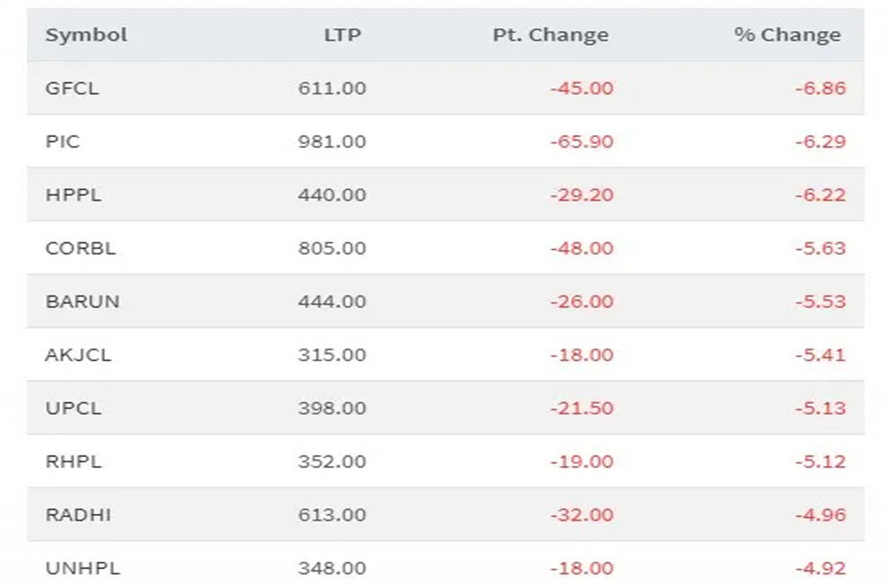Image resolution: width=888 pixels, height=588 pixels.
Task: Click the Pt. Change column header
Action: pos(550,35)
